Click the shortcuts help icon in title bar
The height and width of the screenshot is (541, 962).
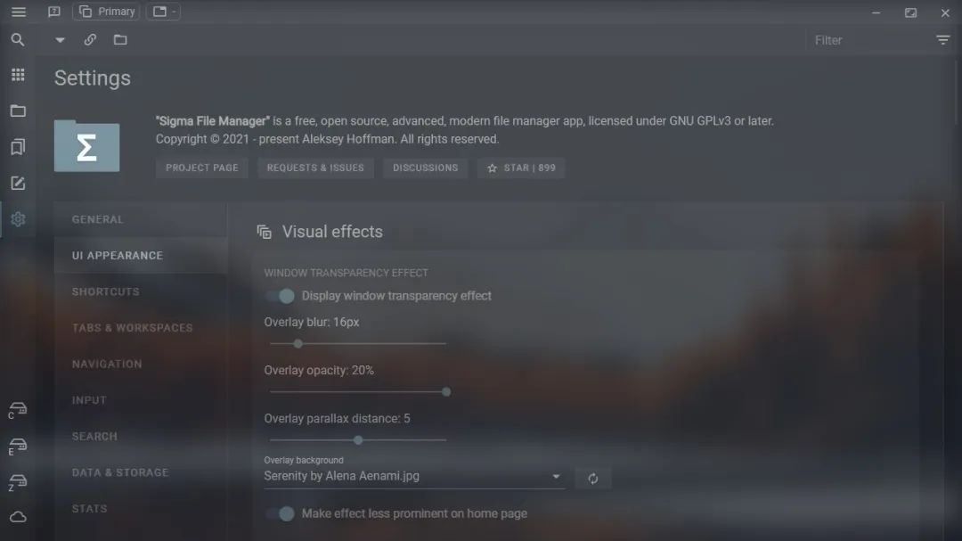(54, 12)
